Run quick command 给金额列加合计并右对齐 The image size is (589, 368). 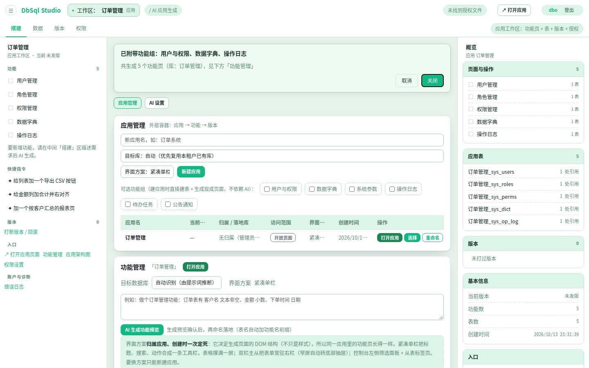coord(39,194)
